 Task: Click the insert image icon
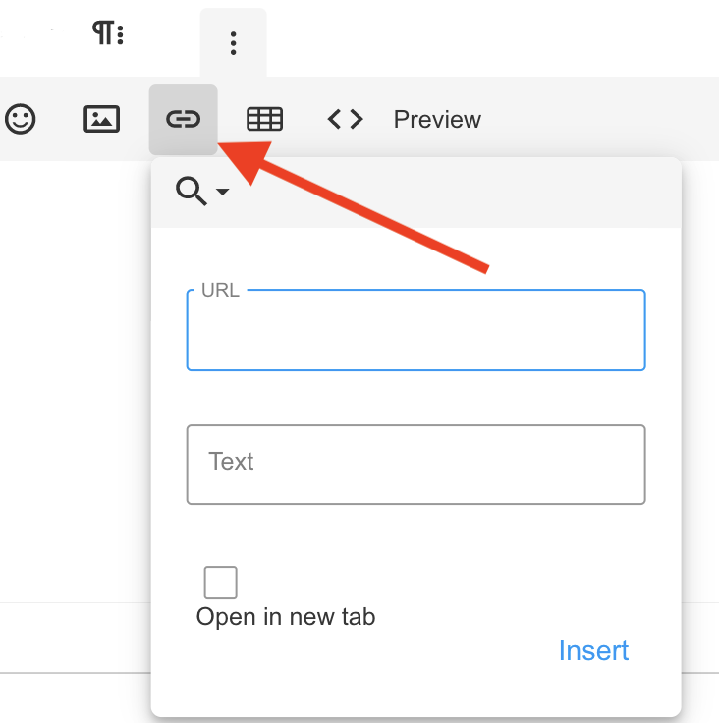[102, 120]
